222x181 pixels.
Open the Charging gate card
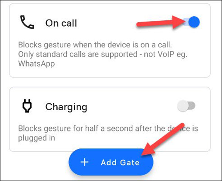[x=110, y=119]
